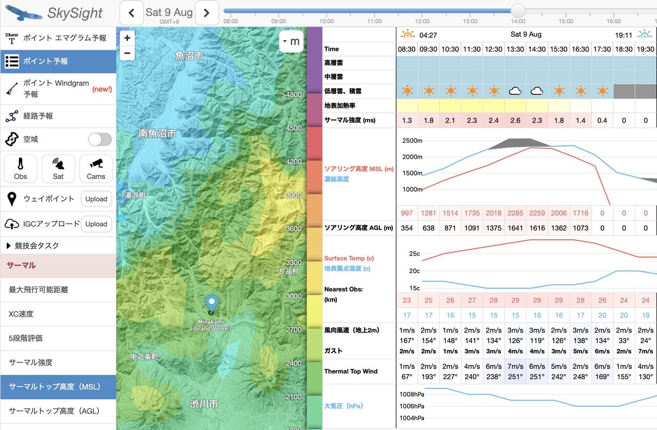This screenshot has height=430, width=657.
Task: Click ウェイポイント Upload button
Action: [x=96, y=199]
